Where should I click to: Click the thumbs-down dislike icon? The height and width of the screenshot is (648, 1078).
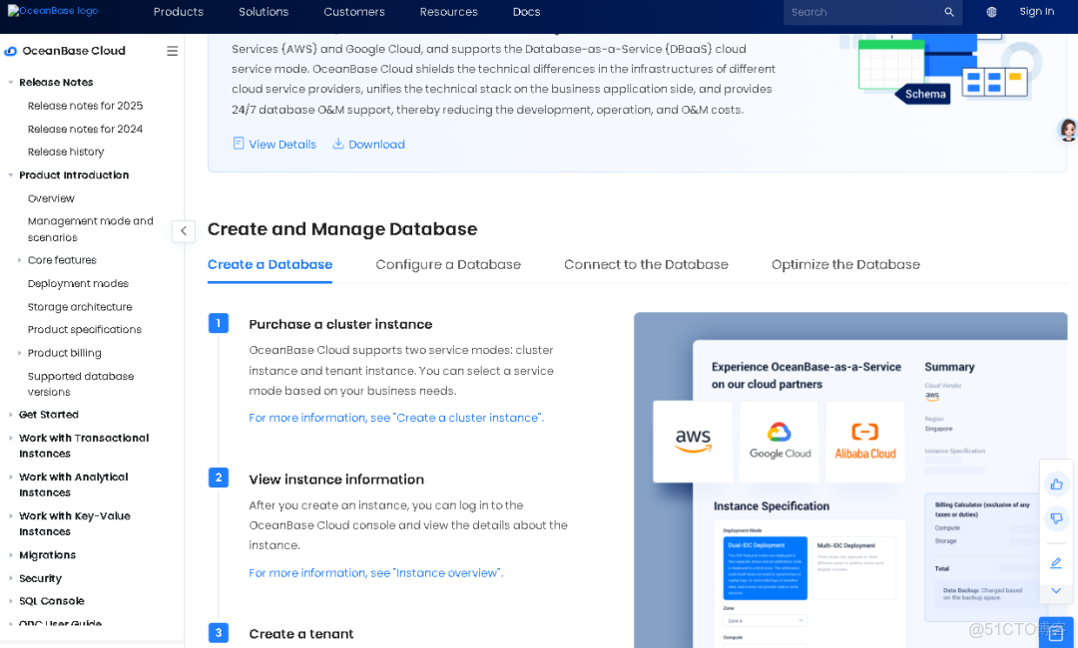pos(1056,518)
